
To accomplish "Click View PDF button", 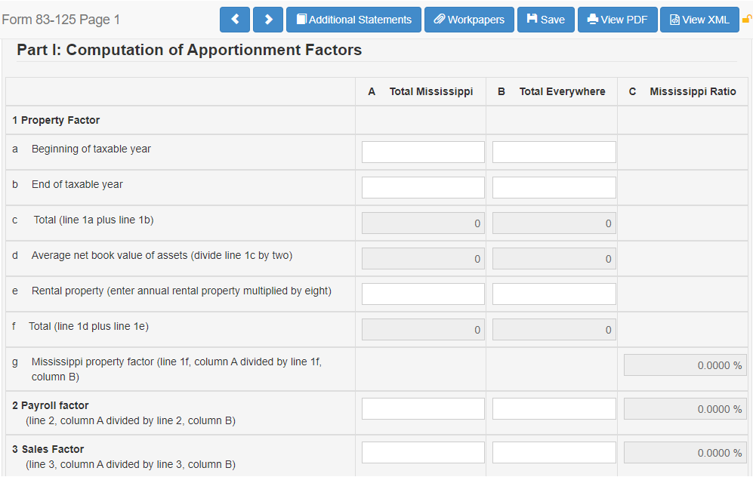I will click(617, 20).
